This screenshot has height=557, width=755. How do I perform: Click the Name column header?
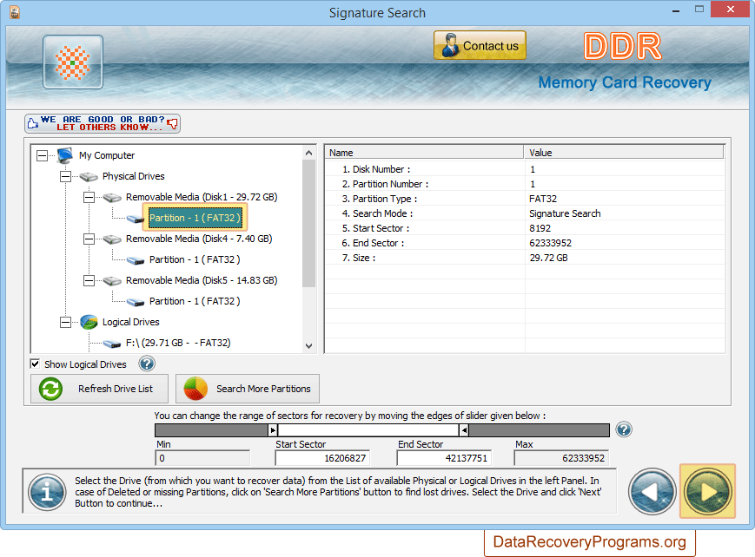[x=424, y=153]
